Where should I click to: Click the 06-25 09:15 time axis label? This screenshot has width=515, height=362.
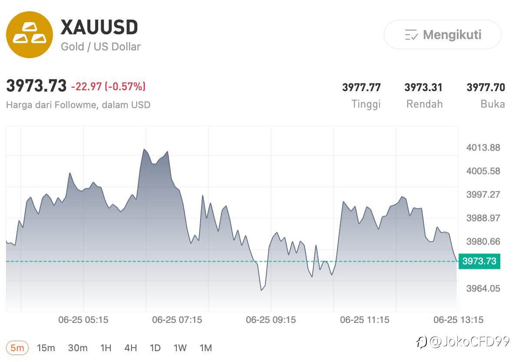(x=271, y=320)
